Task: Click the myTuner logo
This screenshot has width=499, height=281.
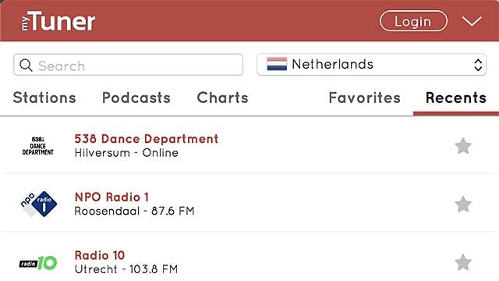Action: coord(58,21)
